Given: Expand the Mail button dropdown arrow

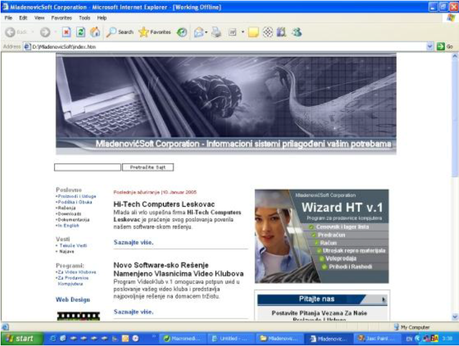Looking at the screenshot, I should click(x=206, y=32).
